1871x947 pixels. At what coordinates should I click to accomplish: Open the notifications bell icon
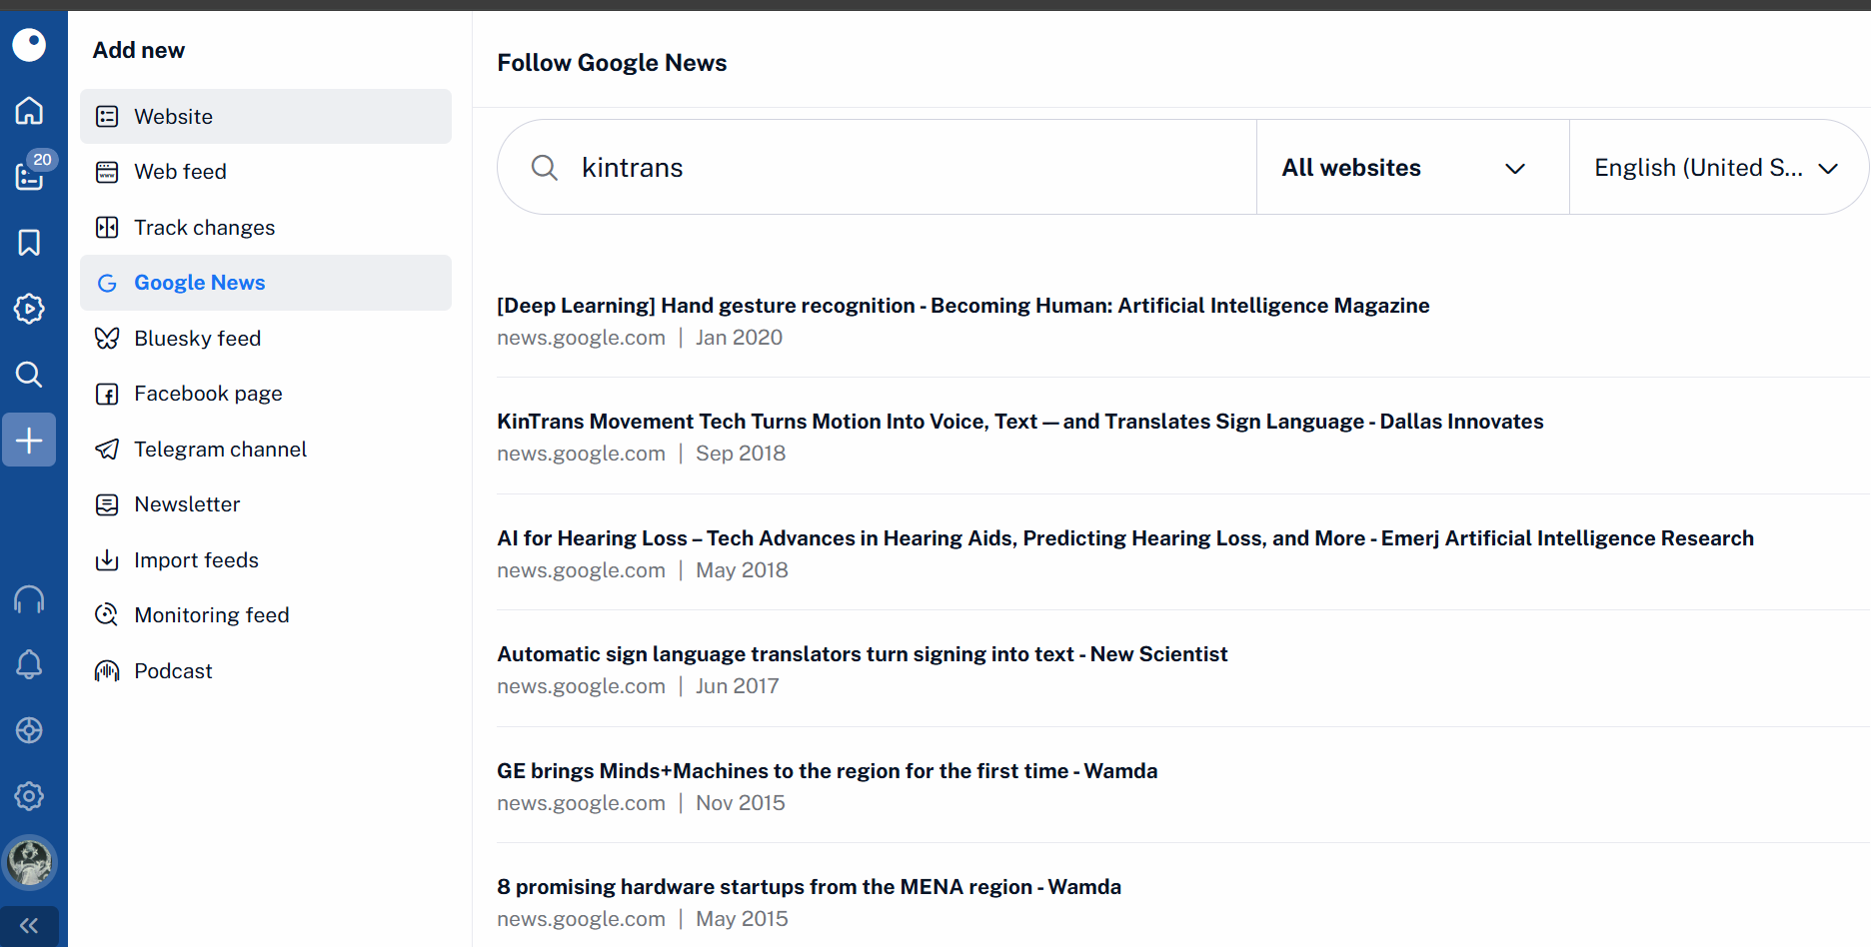[29, 664]
